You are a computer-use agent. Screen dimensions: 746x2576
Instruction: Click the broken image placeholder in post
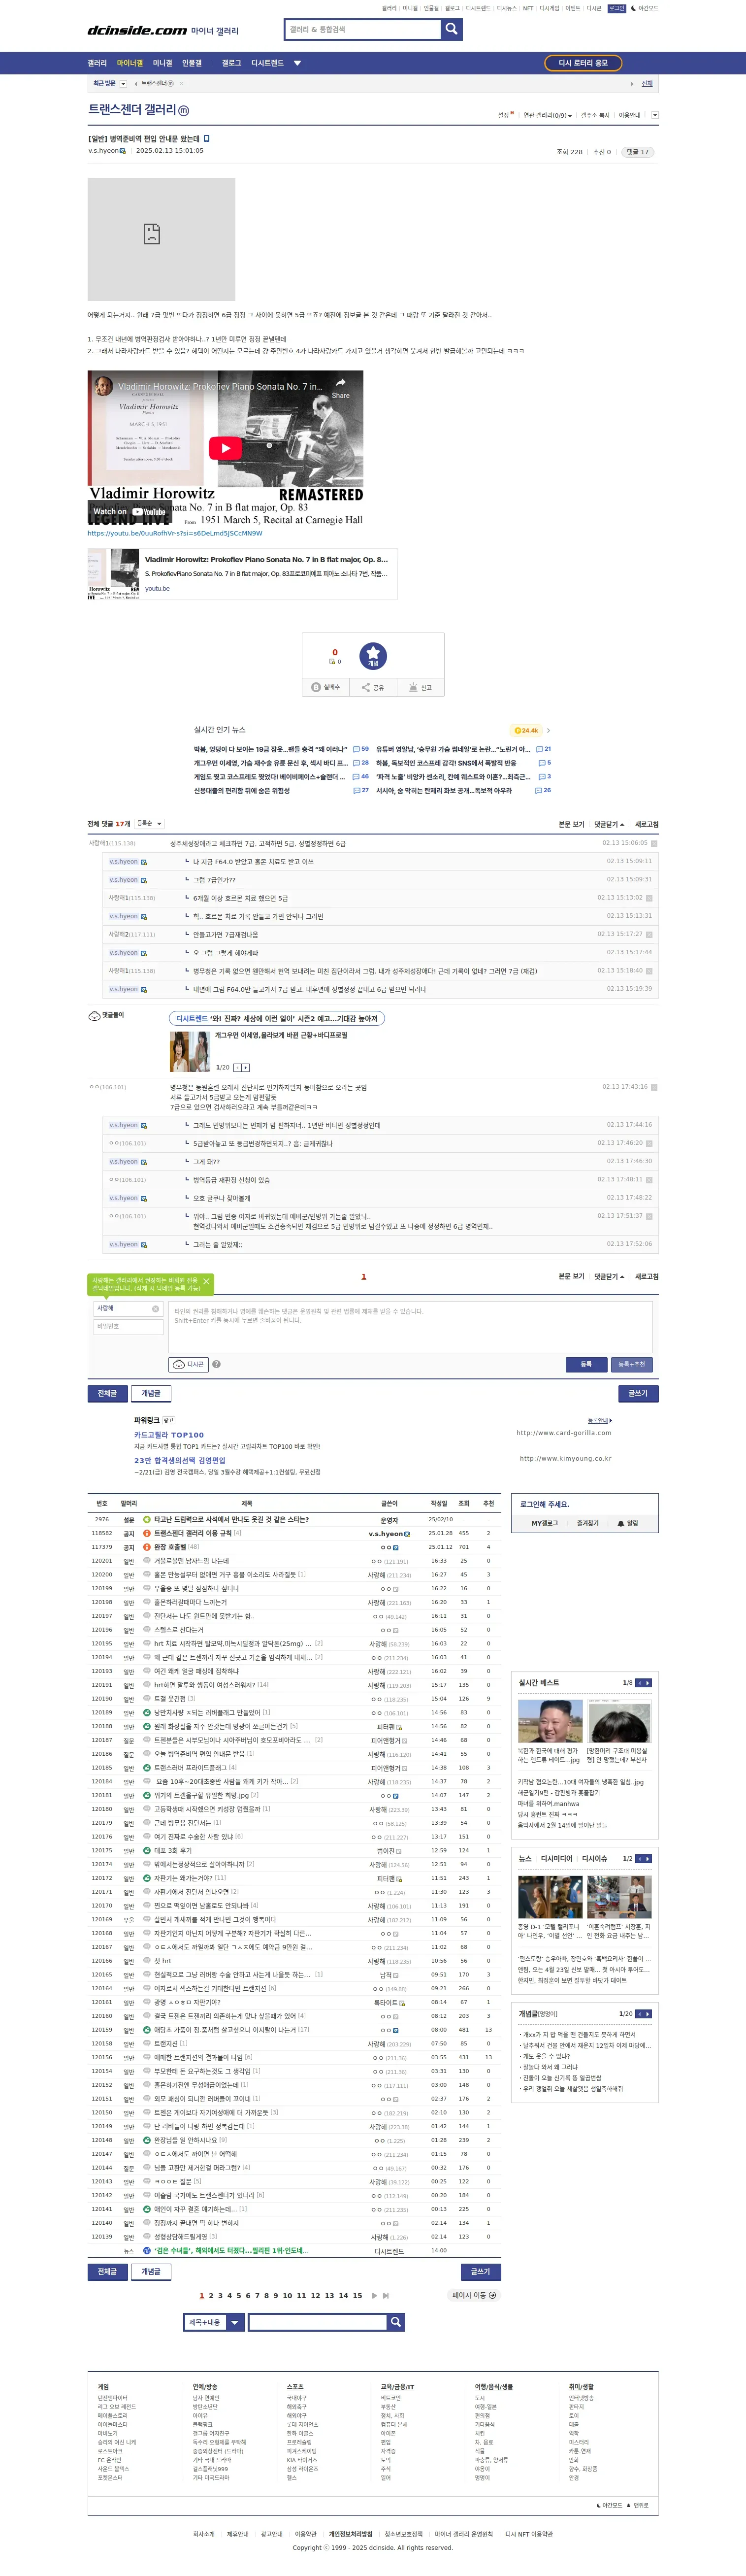click(161, 239)
